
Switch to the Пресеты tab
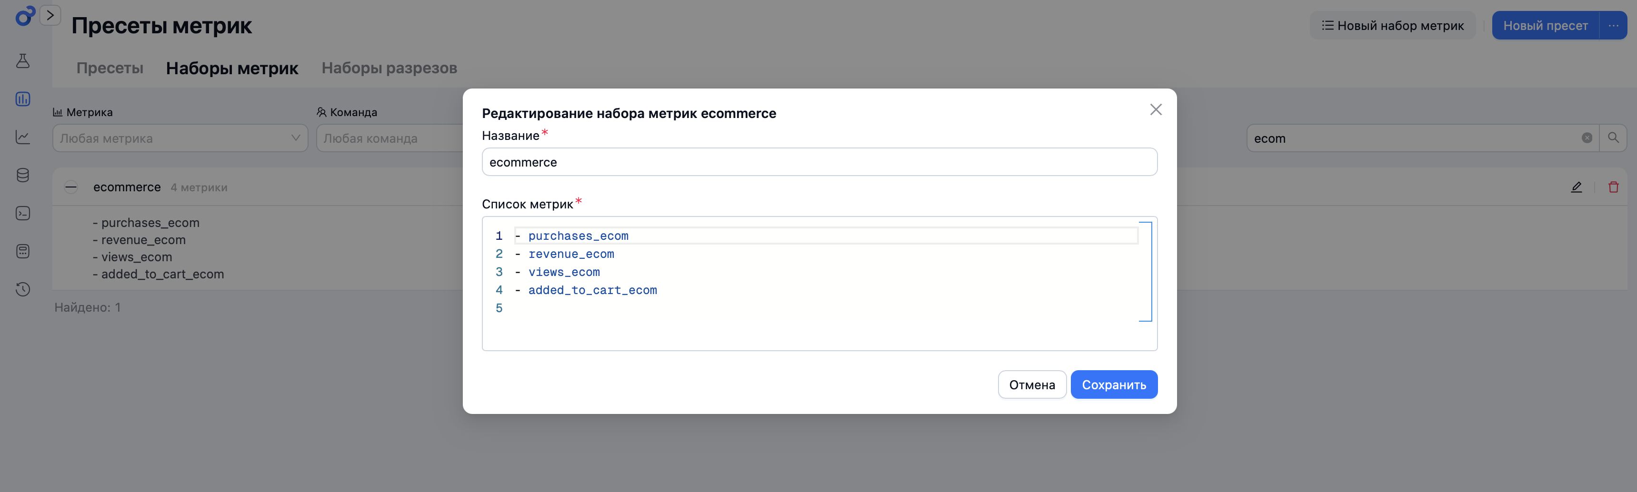tap(110, 68)
